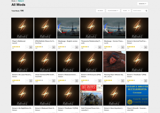Image resolution: width=160 pixels, height=113 pixels.
Task: Follow the Fallout 4 breadcrumb link
Action: click(21, 1)
